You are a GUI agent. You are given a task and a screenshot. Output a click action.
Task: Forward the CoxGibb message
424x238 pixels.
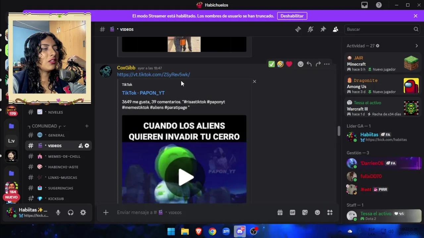pos(318,64)
